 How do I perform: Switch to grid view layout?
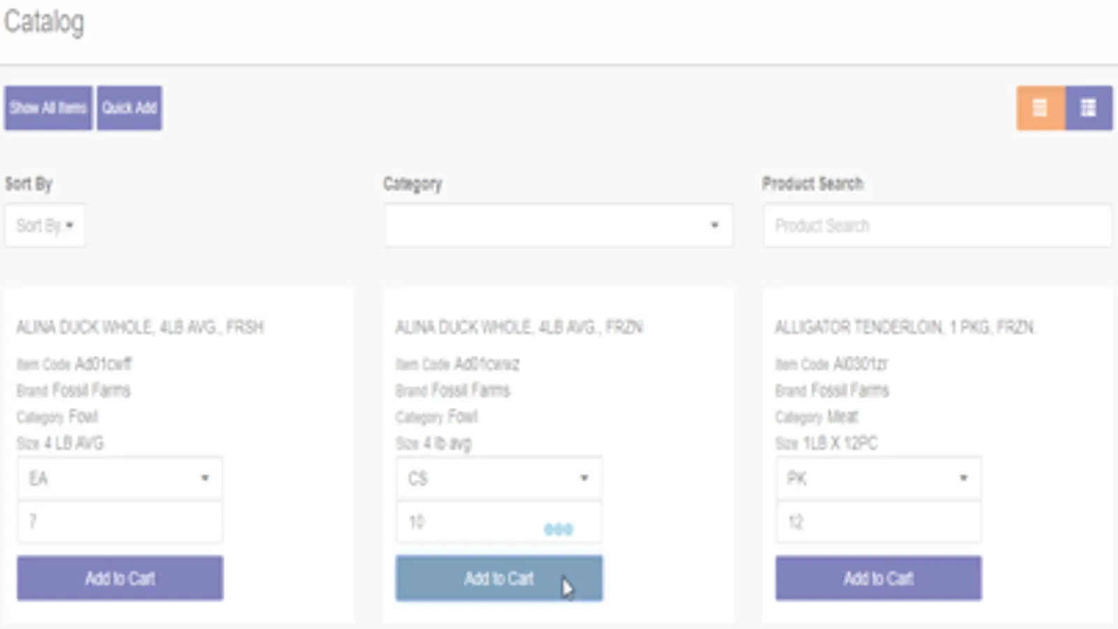(1088, 108)
